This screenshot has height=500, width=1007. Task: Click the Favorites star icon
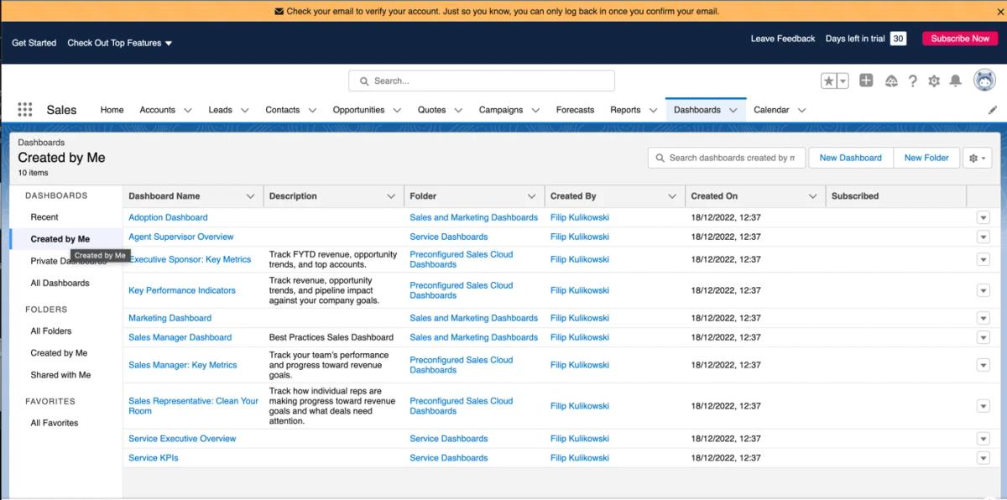point(828,81)
